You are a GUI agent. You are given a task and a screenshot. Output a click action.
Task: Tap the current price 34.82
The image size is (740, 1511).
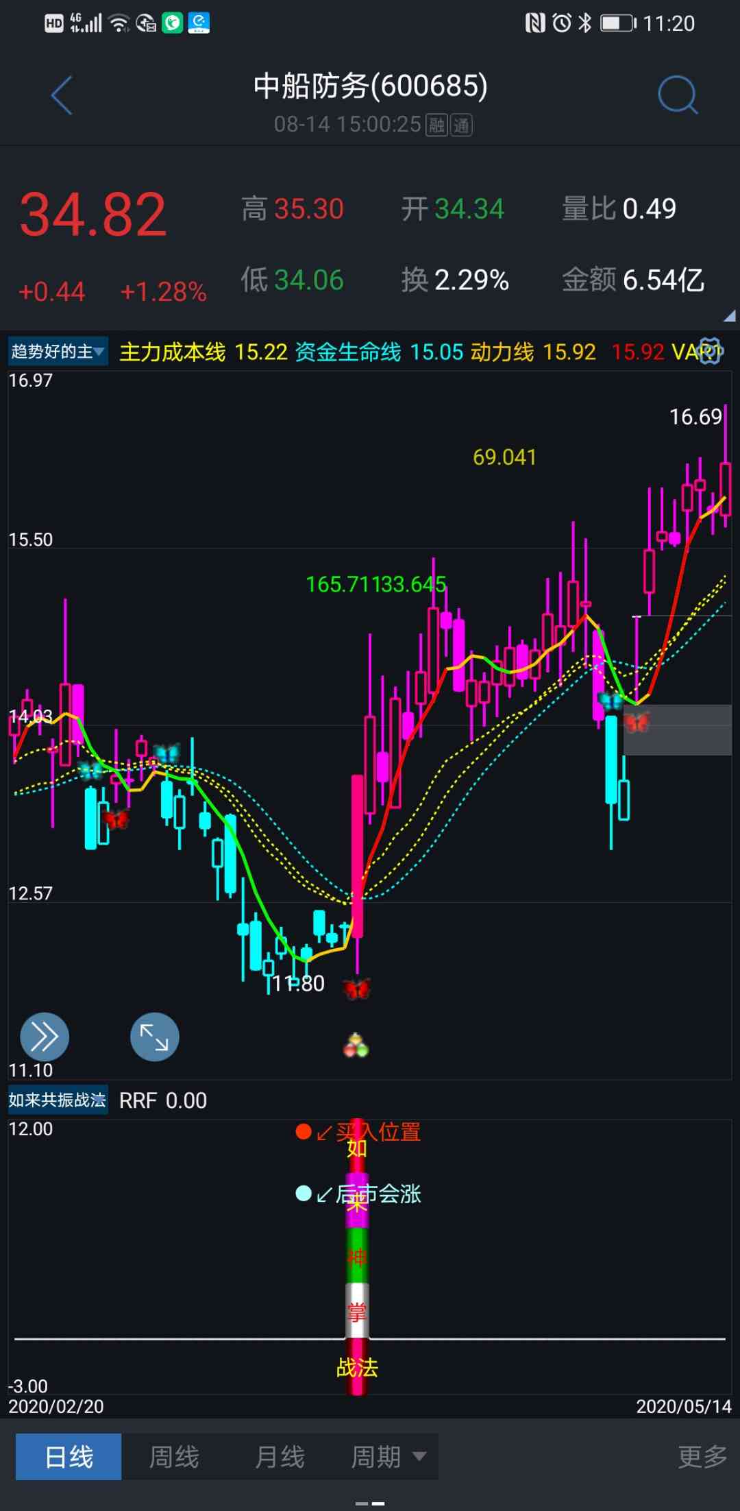(x=93, y=215)
